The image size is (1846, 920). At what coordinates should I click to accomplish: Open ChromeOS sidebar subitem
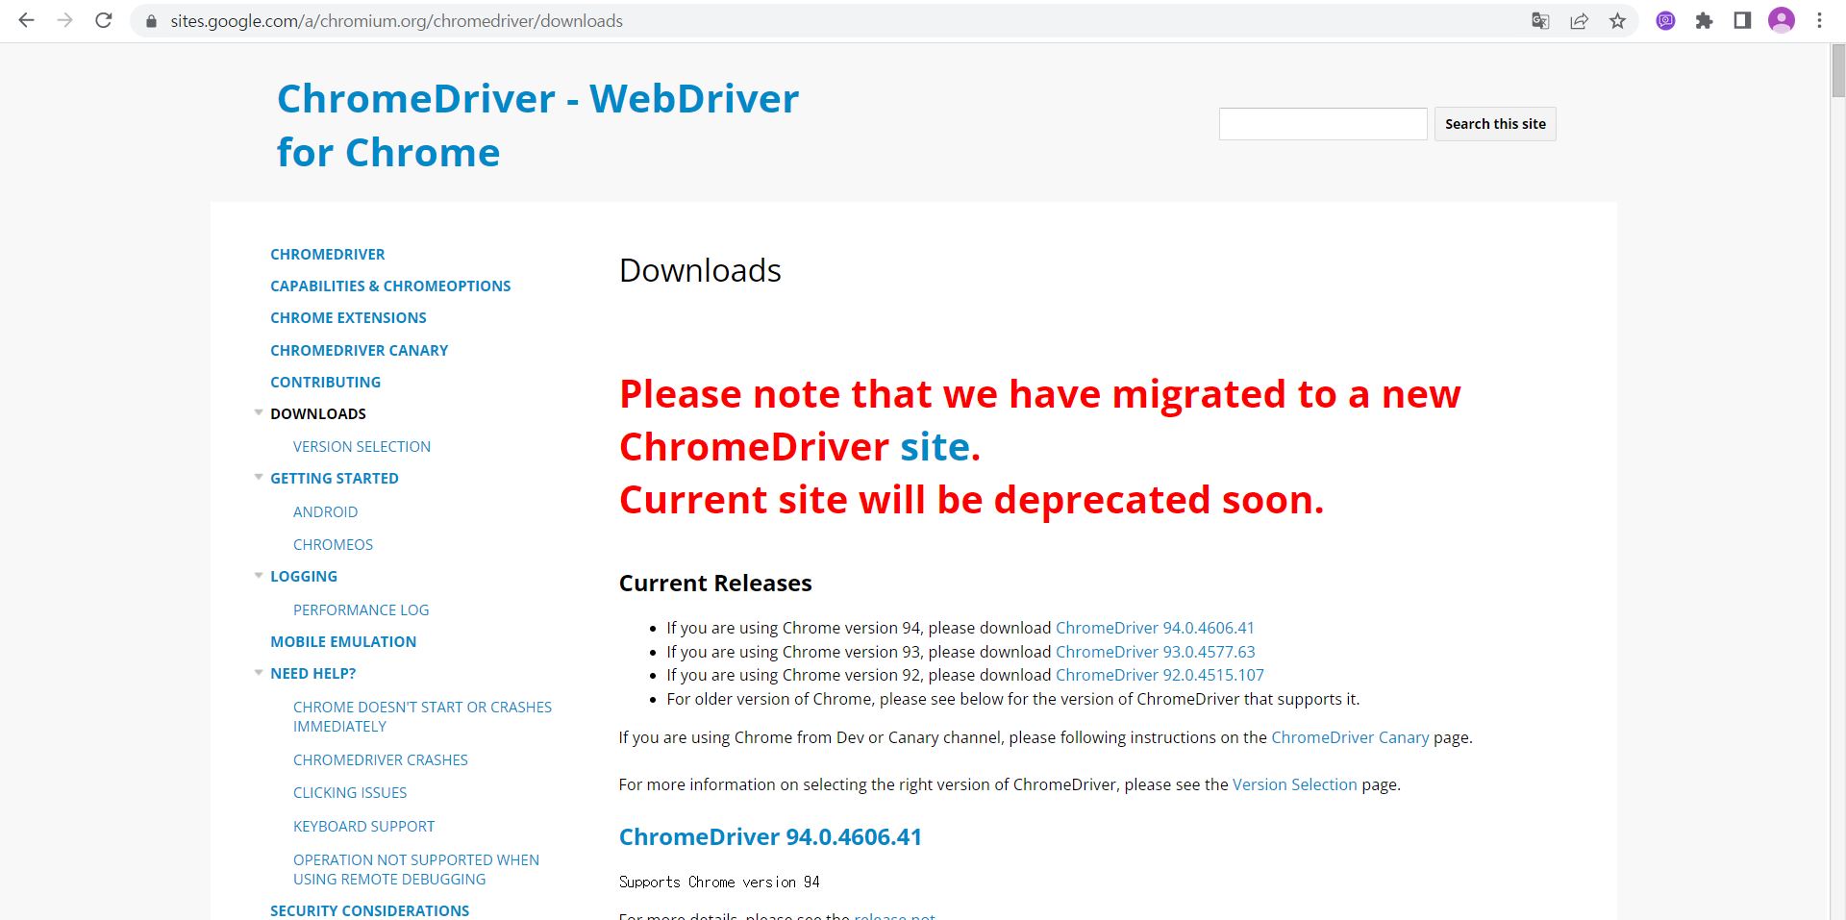pos(333,544)
